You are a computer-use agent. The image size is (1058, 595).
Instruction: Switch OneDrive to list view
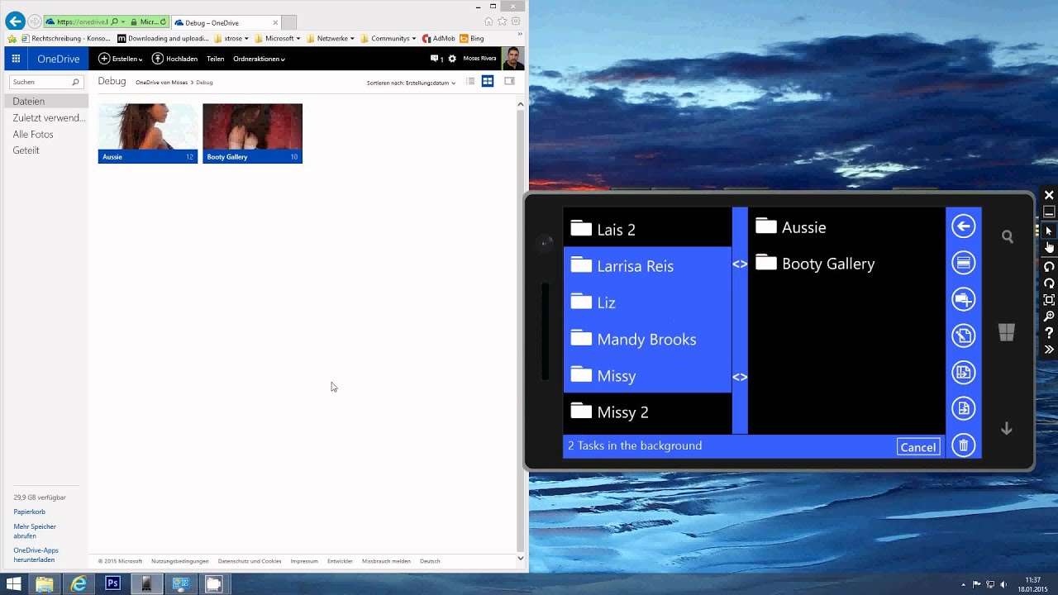[470, 81]
